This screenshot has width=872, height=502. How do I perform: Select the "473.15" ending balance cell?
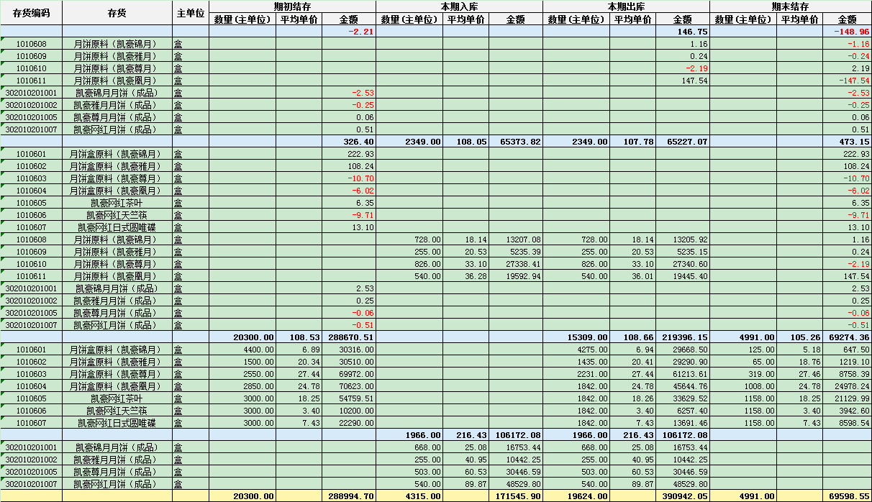(847, 142)
